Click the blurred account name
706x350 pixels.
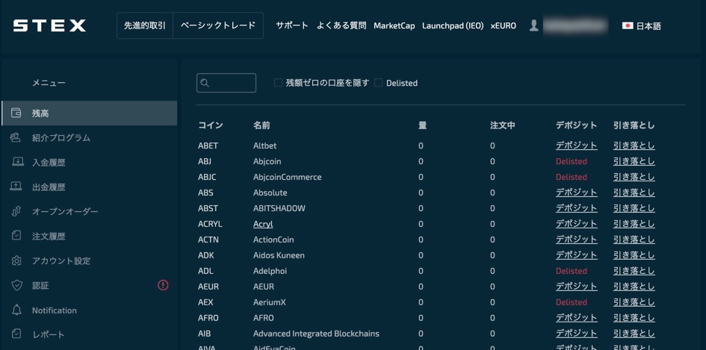click(x=575, y=25)
